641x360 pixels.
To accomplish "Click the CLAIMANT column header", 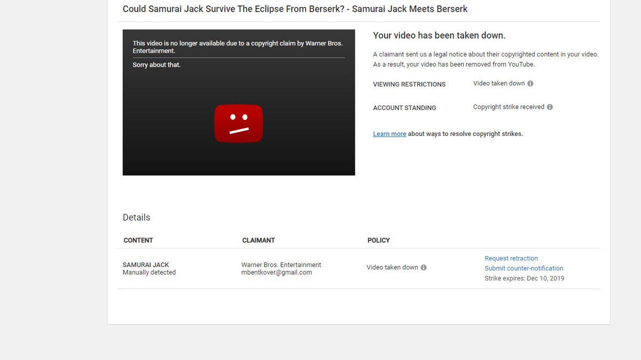I will (259, 241).
